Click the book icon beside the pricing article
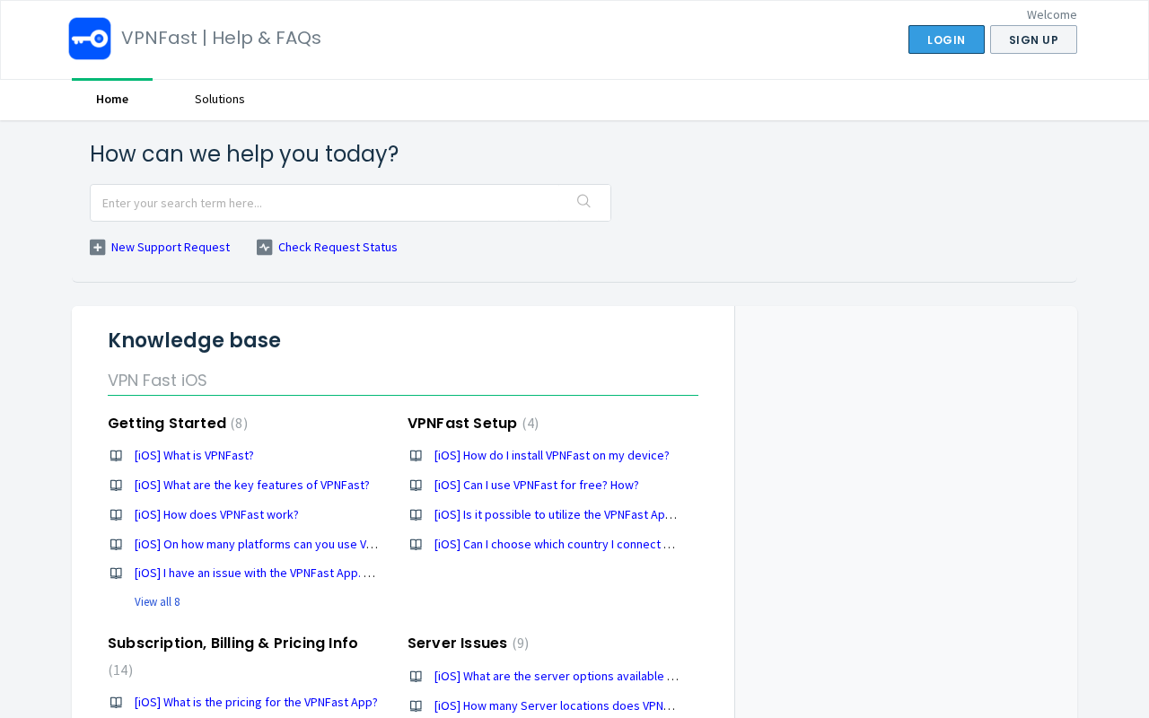This screenshot has height=718, width=1149. [x=116, y=703]
